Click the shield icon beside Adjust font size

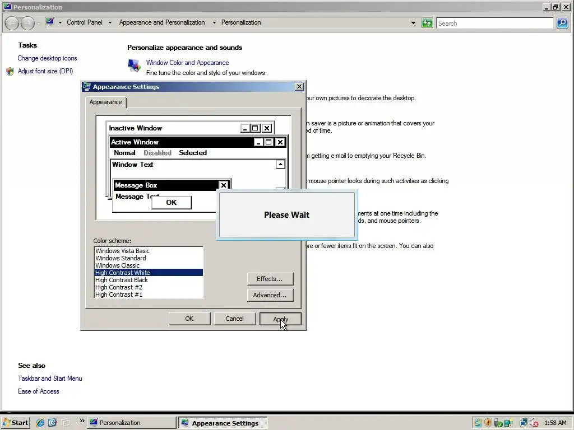pos(10,71)
